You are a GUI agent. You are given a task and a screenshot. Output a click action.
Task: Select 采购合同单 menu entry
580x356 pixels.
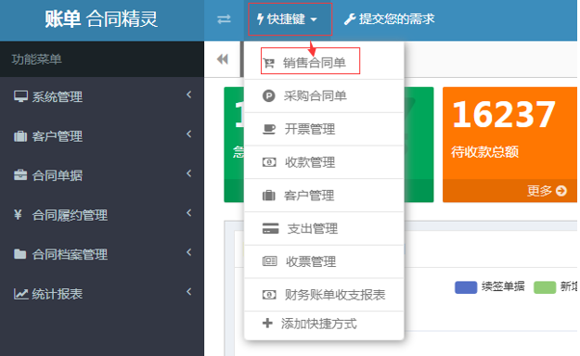click(x=324, y=95)
